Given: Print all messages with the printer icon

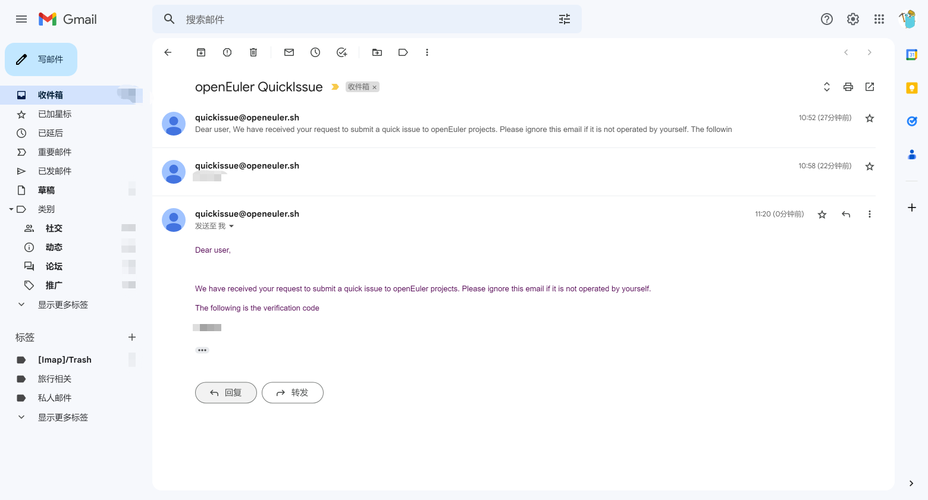Looking at the screenshot, I should click(848, 87).
